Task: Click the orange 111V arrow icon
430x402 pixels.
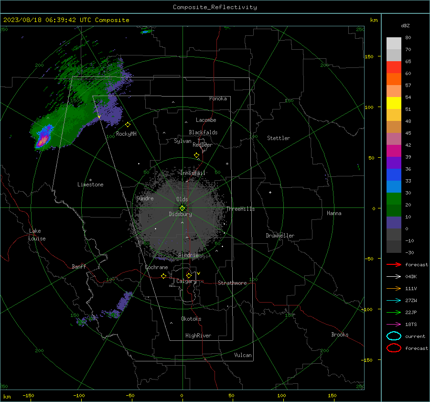Action: (394, 288)
